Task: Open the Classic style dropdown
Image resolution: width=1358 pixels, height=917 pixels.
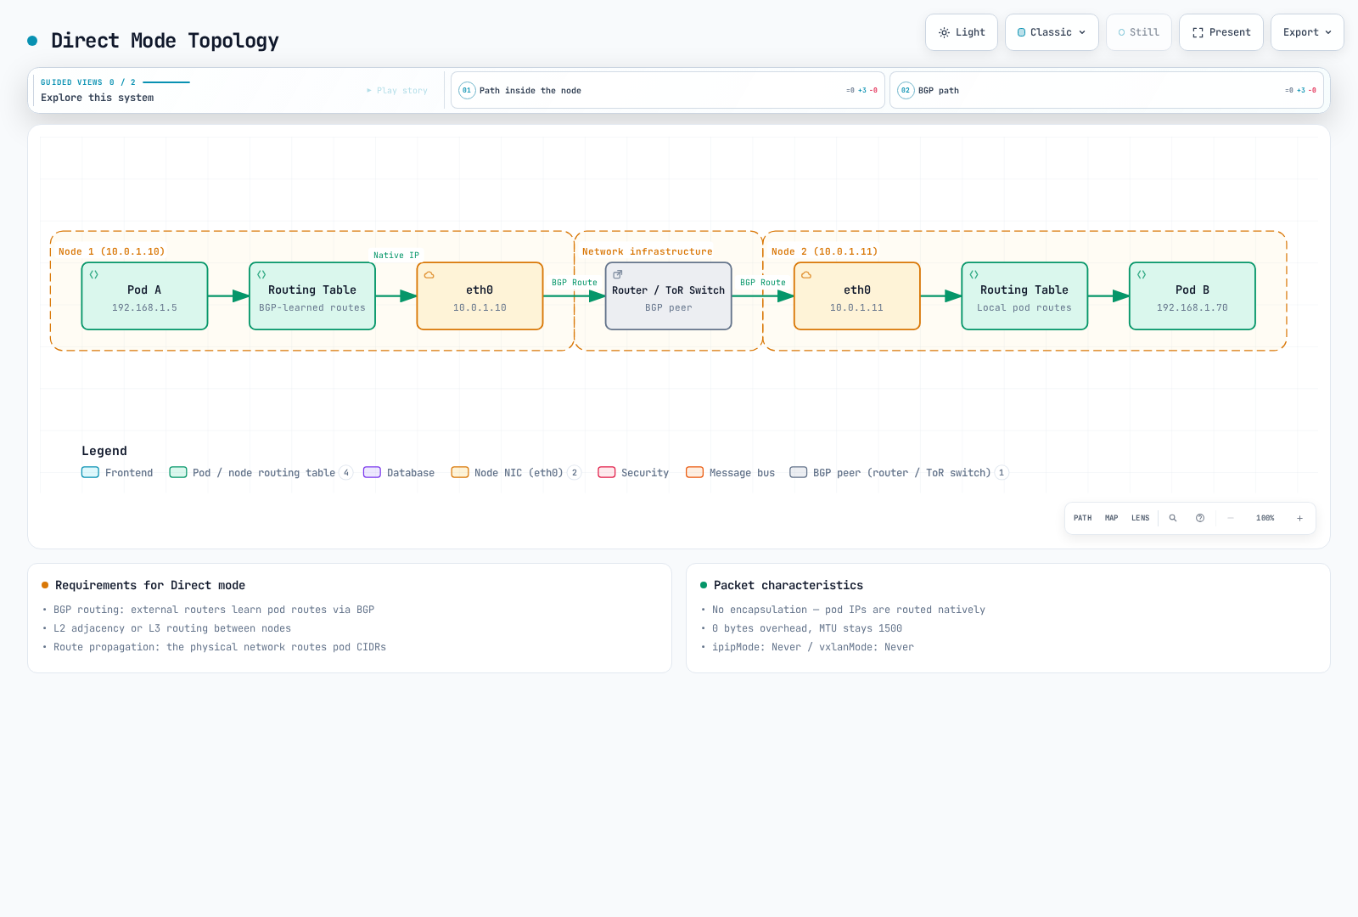Action: click(1052, 32)
